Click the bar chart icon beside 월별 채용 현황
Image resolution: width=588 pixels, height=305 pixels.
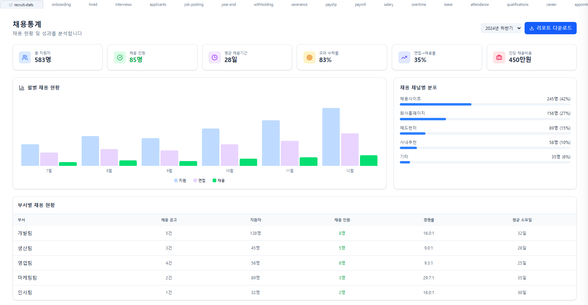(x=22, y=88)
